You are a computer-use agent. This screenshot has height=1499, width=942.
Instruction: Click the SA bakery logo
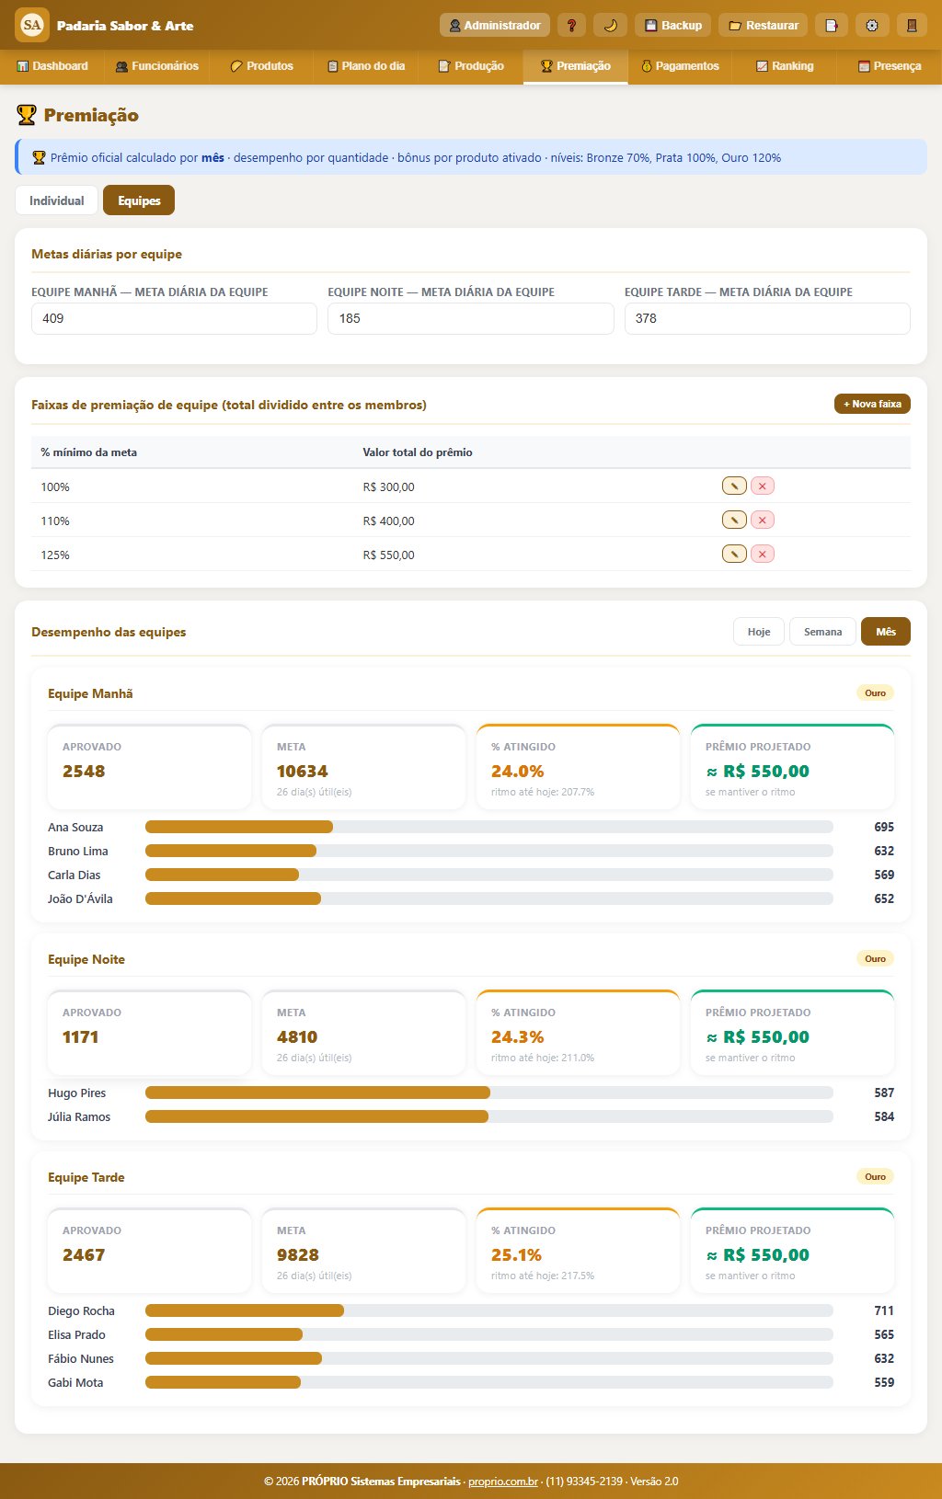pos(32,25)
